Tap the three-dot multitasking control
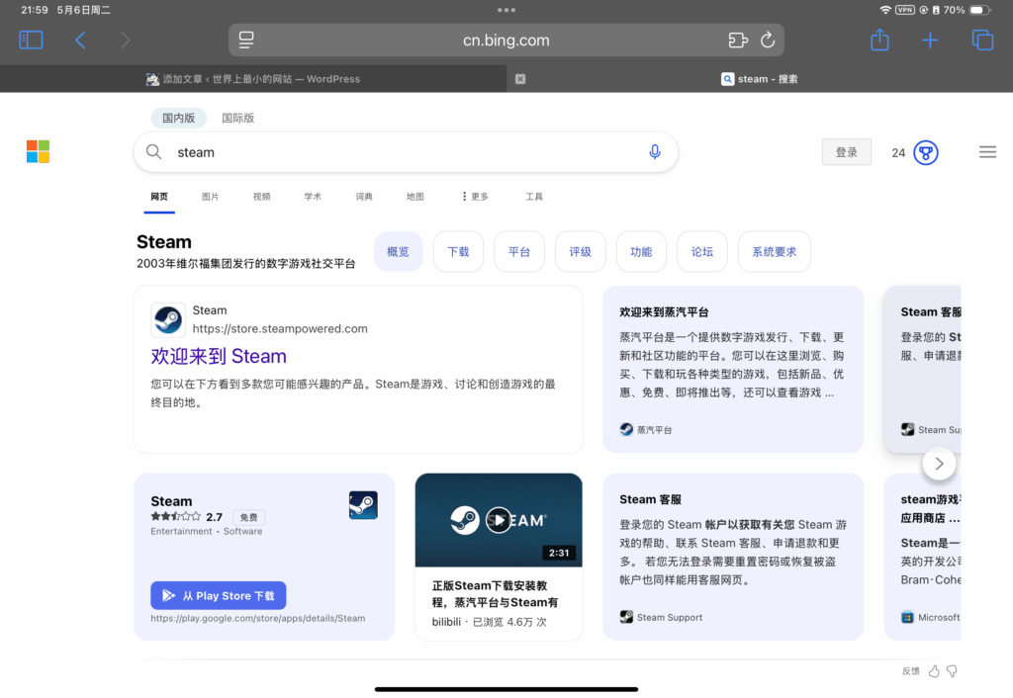This screenshot has width=1013, height=698. [506, 10]
